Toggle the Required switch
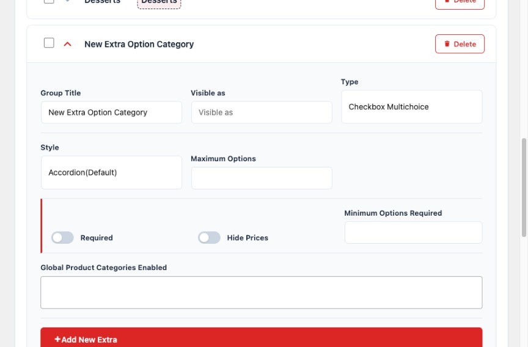 click(62, 238)
